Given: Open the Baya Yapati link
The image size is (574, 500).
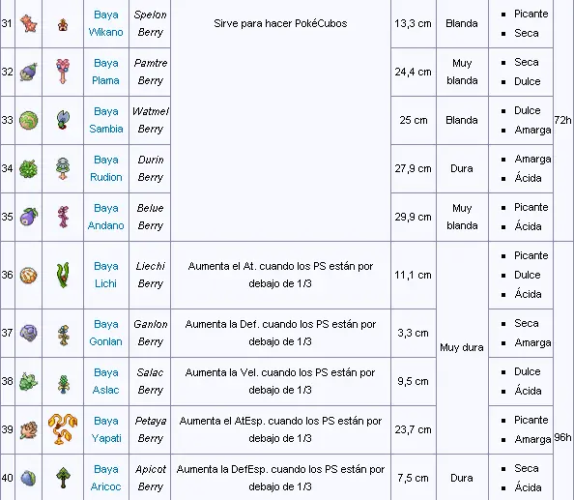Looking at the screenshot, I should pyautogui.click(x=106, y=429).
